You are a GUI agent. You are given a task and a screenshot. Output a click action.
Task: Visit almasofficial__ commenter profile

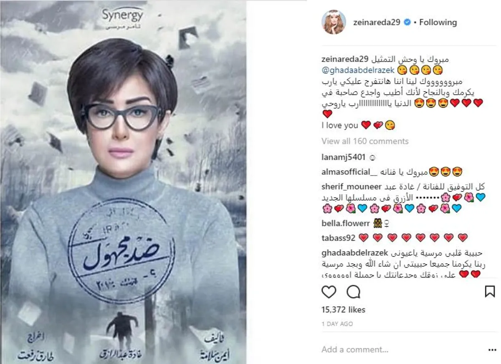tap(346, 172)
